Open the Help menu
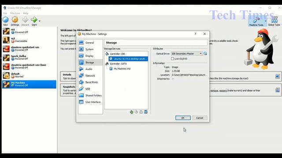Image resolution: width=282 pixels, height=158 pixels. 26,13
